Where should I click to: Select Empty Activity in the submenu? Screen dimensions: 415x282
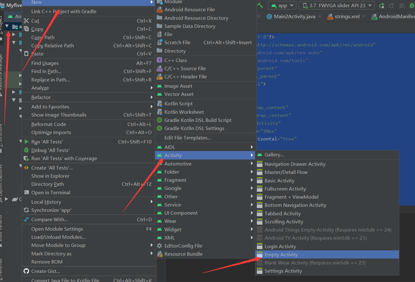point(327,254)
